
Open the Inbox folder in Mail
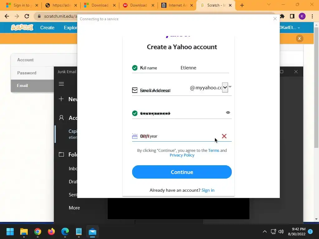(73, 169)
